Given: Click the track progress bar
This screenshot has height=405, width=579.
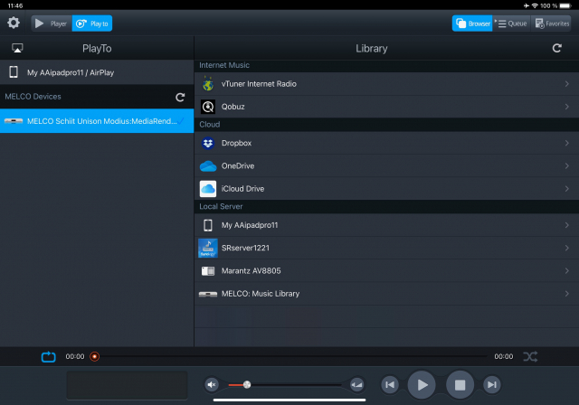Looking at the screenshot, I should (293, 357).
